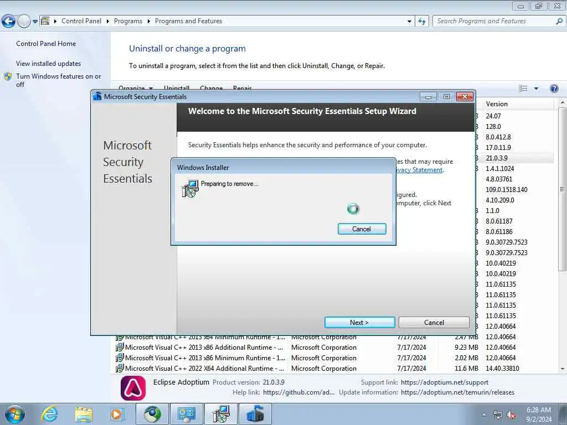Launch Internet Explorer from the taskbar

(49, 414)
